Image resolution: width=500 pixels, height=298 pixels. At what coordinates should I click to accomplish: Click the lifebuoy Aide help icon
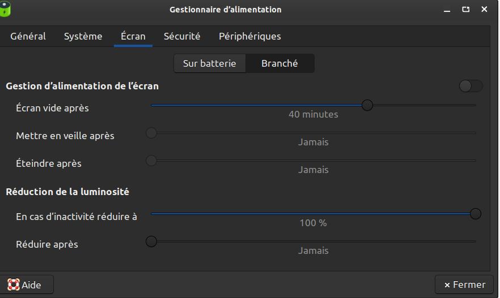pos(14,284)
